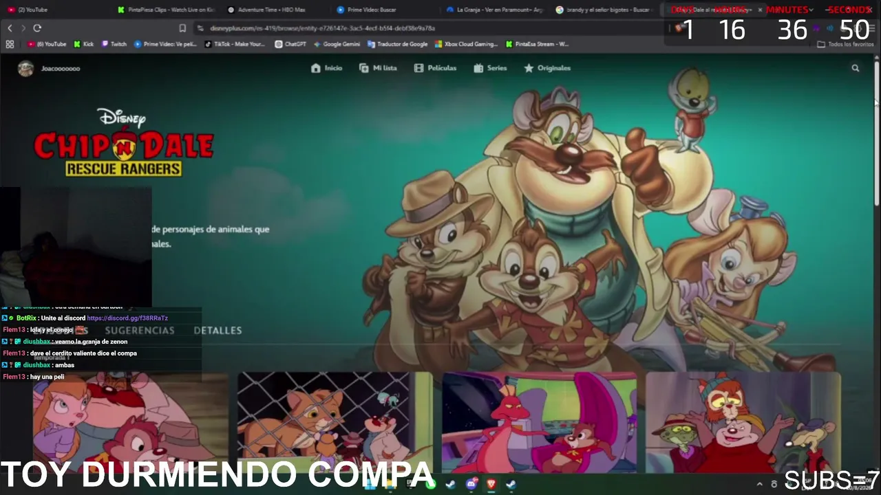Reload the page with the refresh icon
Image resolution: width=881 pixels, height=495 pixels.
[37, 28]
